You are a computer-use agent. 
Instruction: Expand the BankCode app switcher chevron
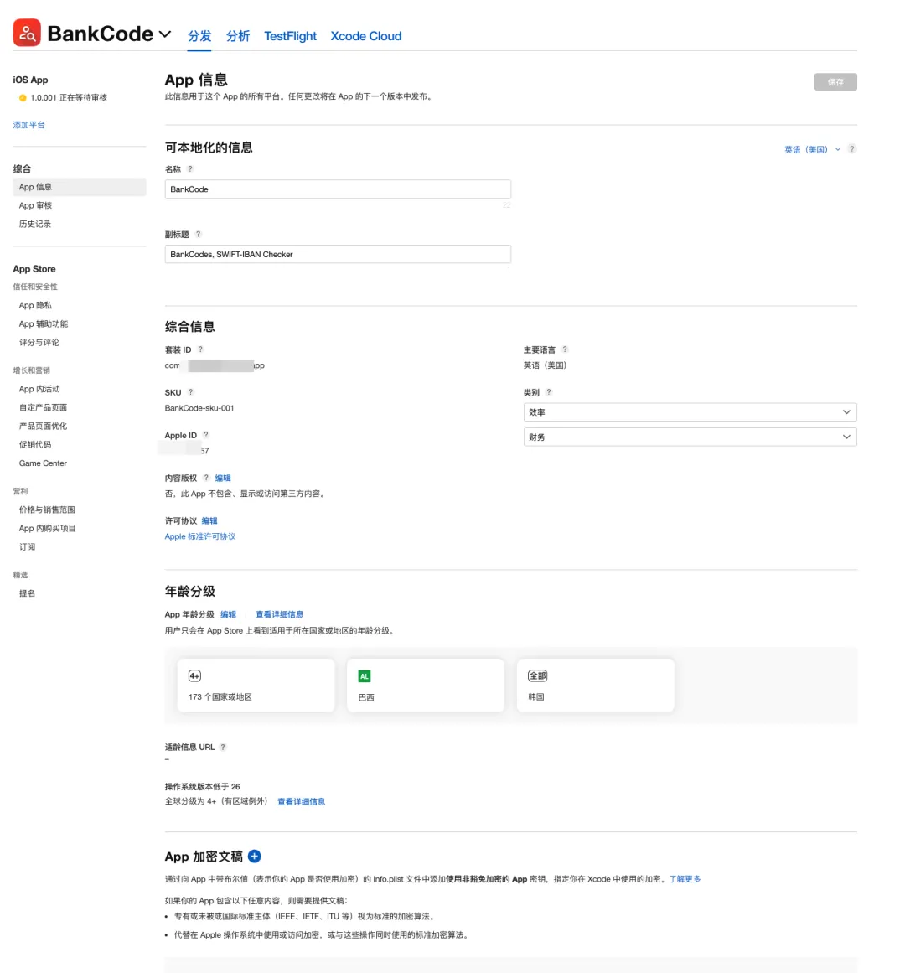(165, 34)
